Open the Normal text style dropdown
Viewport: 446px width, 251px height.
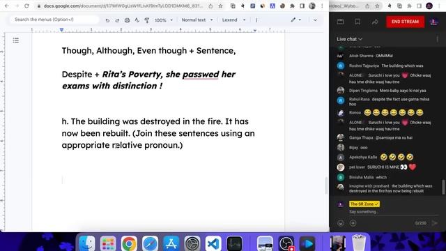point(197,20)
